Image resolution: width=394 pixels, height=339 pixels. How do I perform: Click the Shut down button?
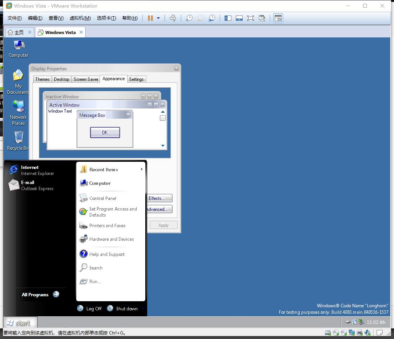[x=122, y=308]
